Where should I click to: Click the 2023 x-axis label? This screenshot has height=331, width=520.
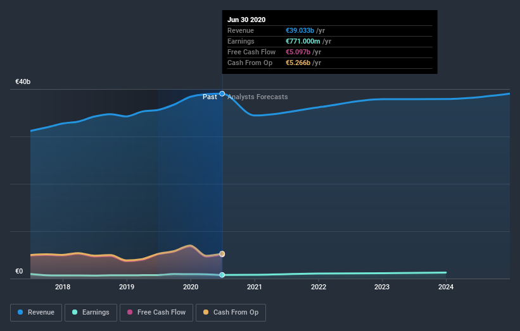382,287
